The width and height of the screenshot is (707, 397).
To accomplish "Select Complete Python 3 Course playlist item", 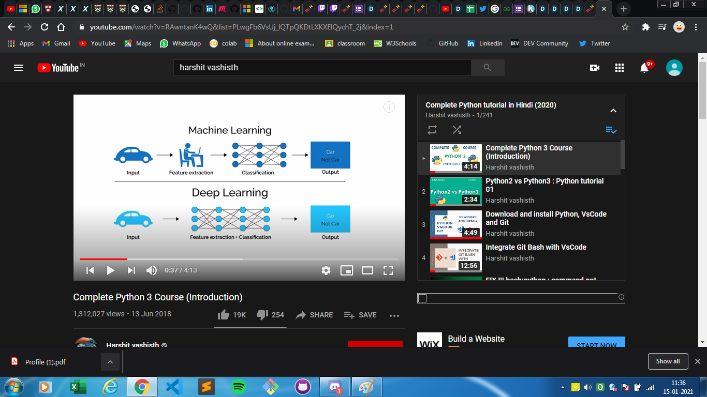I will coord(519,159).
